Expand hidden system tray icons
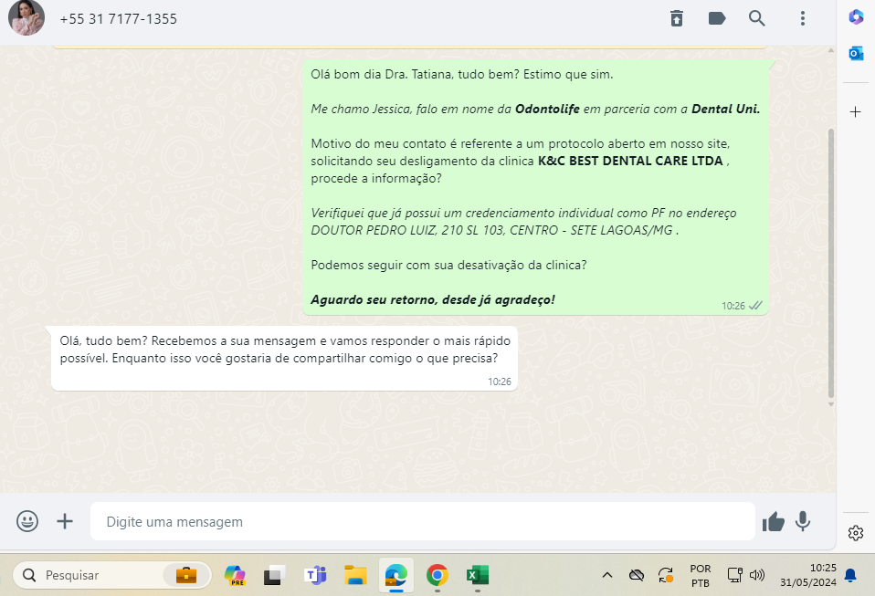Screen dimensions: 875x596 [606, 575]
